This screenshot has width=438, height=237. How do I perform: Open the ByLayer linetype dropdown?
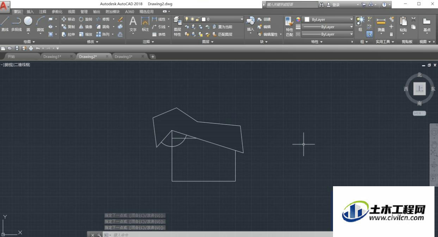pyautogui.click(x=328, y=34)
